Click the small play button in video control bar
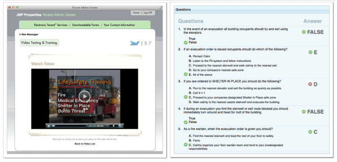This screenshot has width=337, height=162. coord(49,126)
